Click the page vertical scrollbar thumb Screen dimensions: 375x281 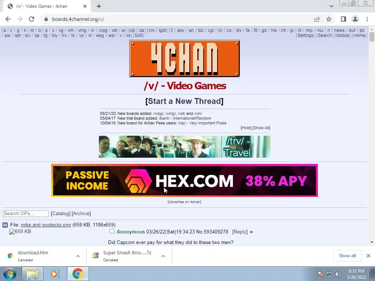(x=372, y=37)
